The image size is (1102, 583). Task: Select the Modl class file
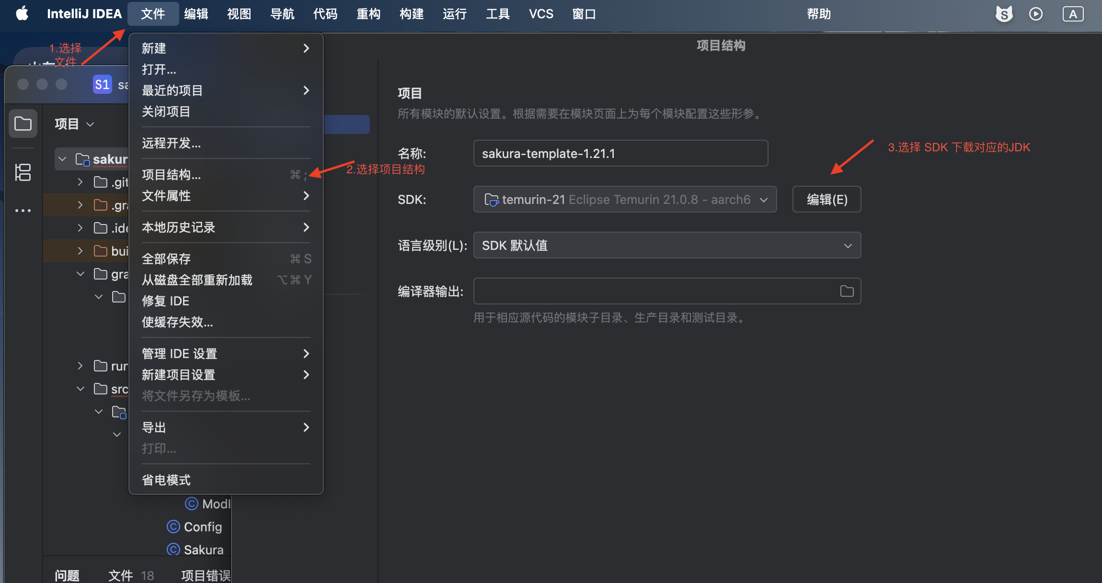pos(207,504)
